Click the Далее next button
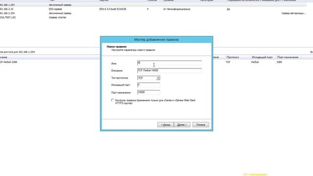The height and width of the screenshot is (176, 313). (x=182, y=125)
